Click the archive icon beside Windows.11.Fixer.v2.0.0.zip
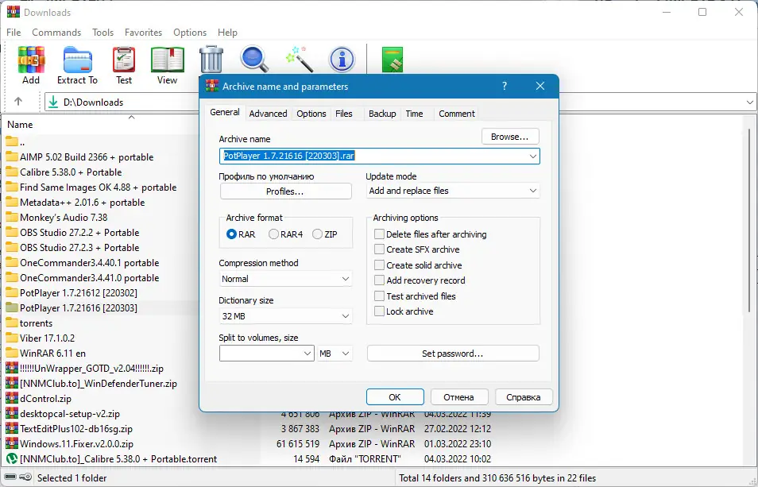758x487 pixels. (12, 443)
